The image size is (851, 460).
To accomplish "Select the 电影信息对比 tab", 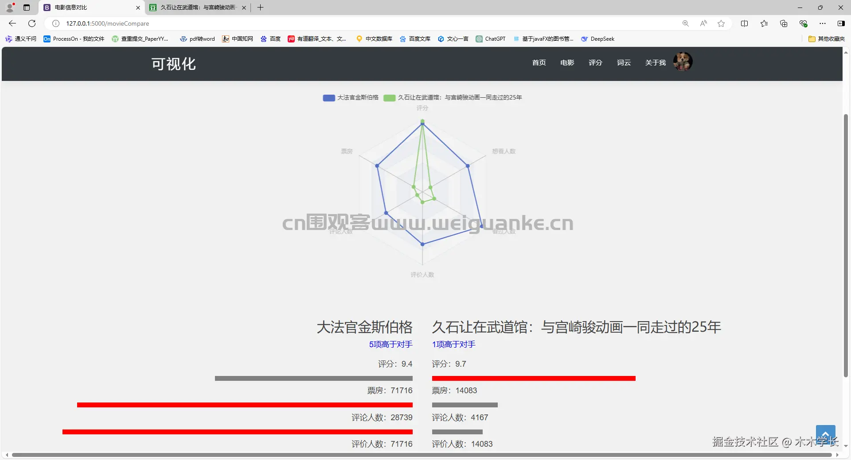I will pos(92,8).
